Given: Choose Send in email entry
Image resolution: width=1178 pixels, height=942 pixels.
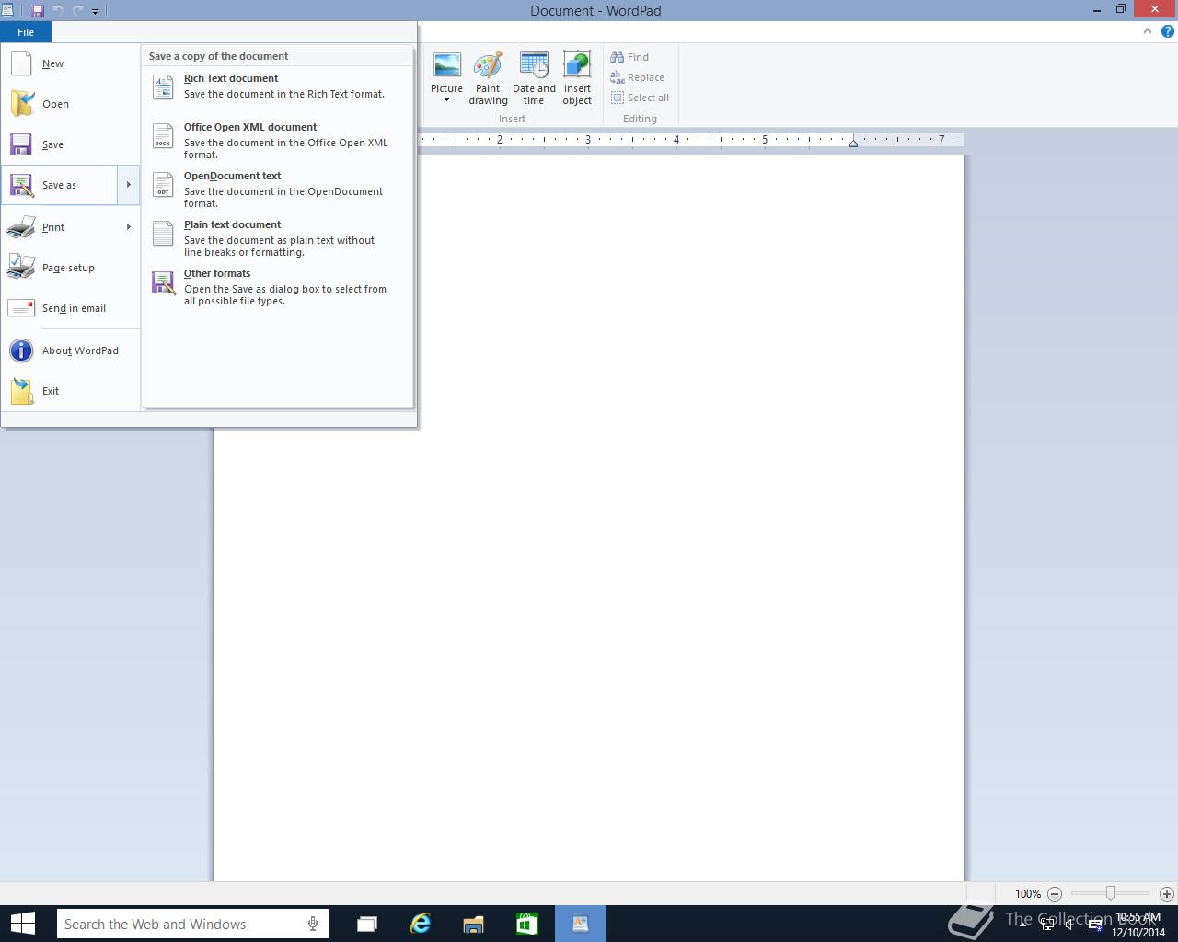Looking at the screenshot, I should coord(70,308).
